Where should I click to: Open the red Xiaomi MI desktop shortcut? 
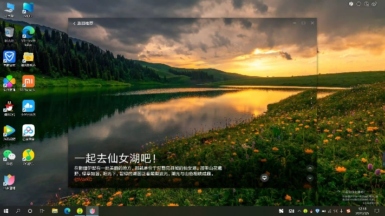coord(28,81)
